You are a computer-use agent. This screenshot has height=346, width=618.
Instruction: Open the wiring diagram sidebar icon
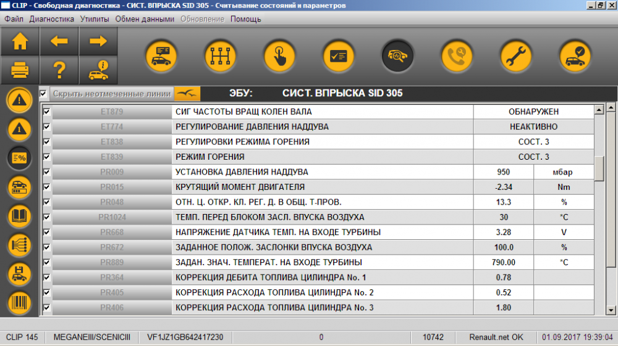(x=19, y=245)
